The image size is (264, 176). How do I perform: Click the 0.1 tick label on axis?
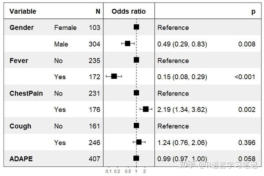[109, 171]
